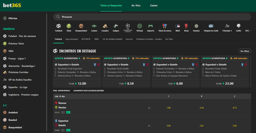Select the Boxe glove icon
Screen dimensions: 256x133
click(x=186, y=26)
